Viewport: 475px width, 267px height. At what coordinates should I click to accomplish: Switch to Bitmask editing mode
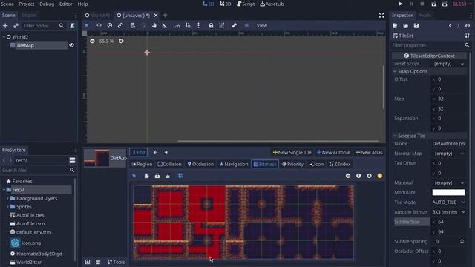(265, 164)
